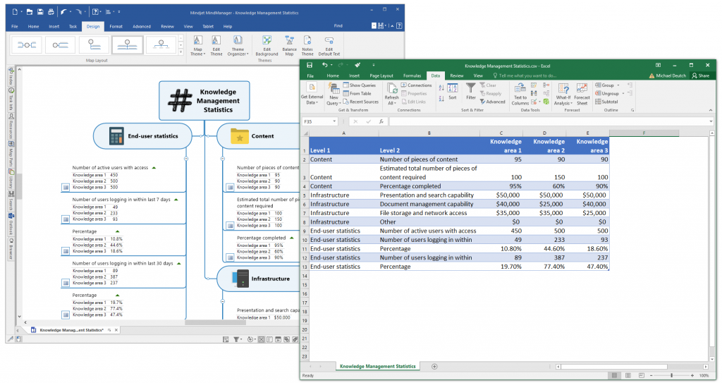Click Text to Columns in Data Tools
Image resolution: width=722 pixels, height=383 pixels.
click(520, 95)
